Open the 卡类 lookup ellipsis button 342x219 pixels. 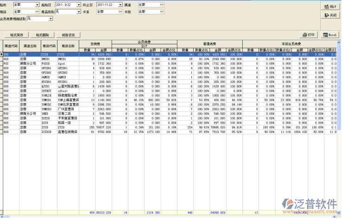[162, 11]
